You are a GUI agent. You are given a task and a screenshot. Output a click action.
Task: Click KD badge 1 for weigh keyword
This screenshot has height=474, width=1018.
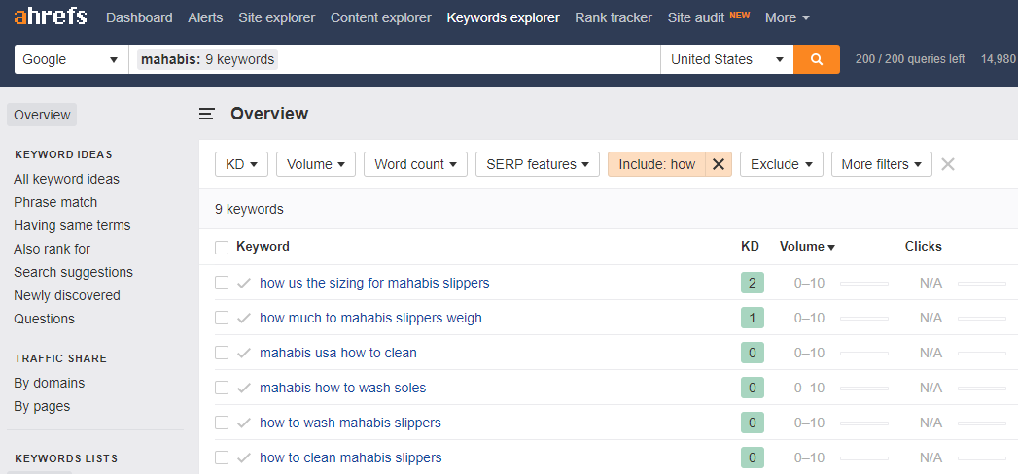[x=753, y=318]
